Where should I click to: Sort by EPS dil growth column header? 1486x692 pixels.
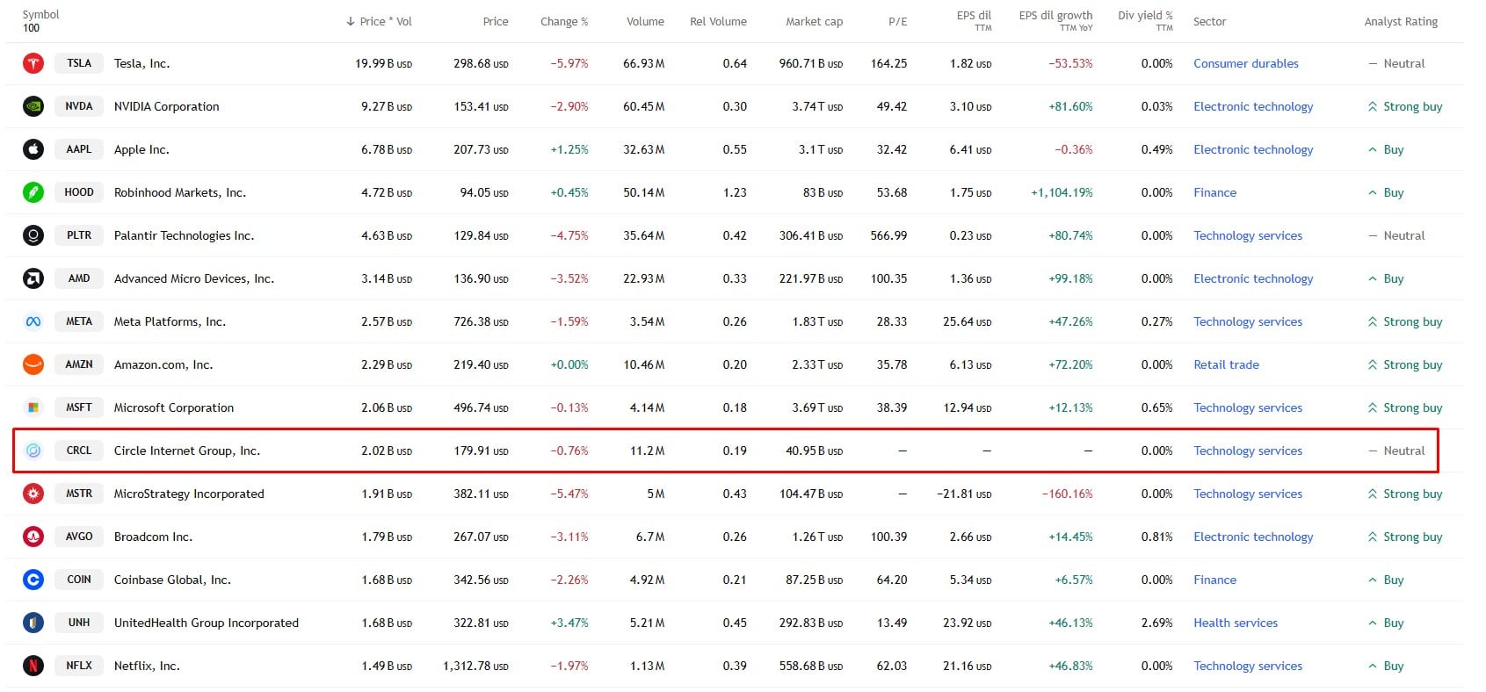coord(1055,21)
